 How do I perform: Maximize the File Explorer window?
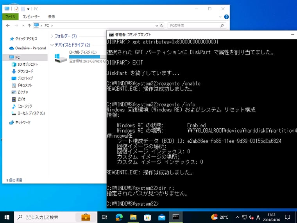210,9
